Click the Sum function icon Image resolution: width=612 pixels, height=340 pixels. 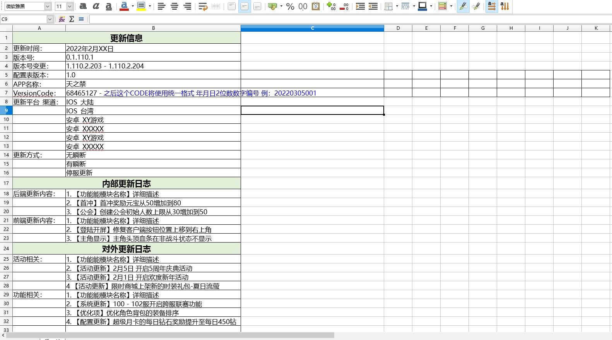tap(72, 19)
